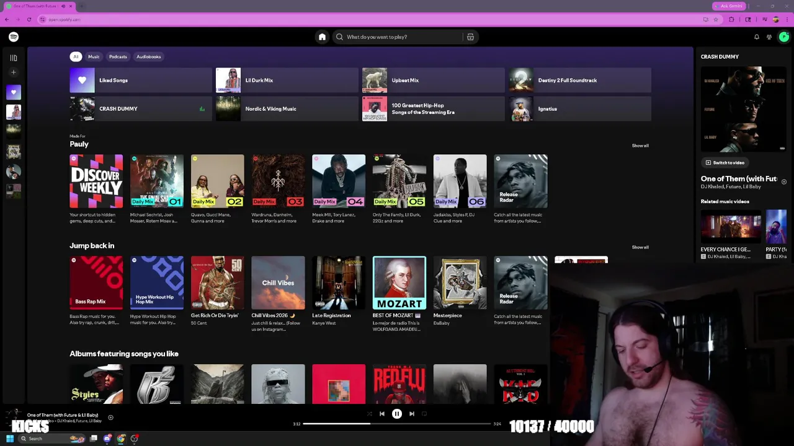This screenshot has width=794, height=446.
Task: Open the Friend Activity icon
Action: pyautogui.click(x=769, y=37)
